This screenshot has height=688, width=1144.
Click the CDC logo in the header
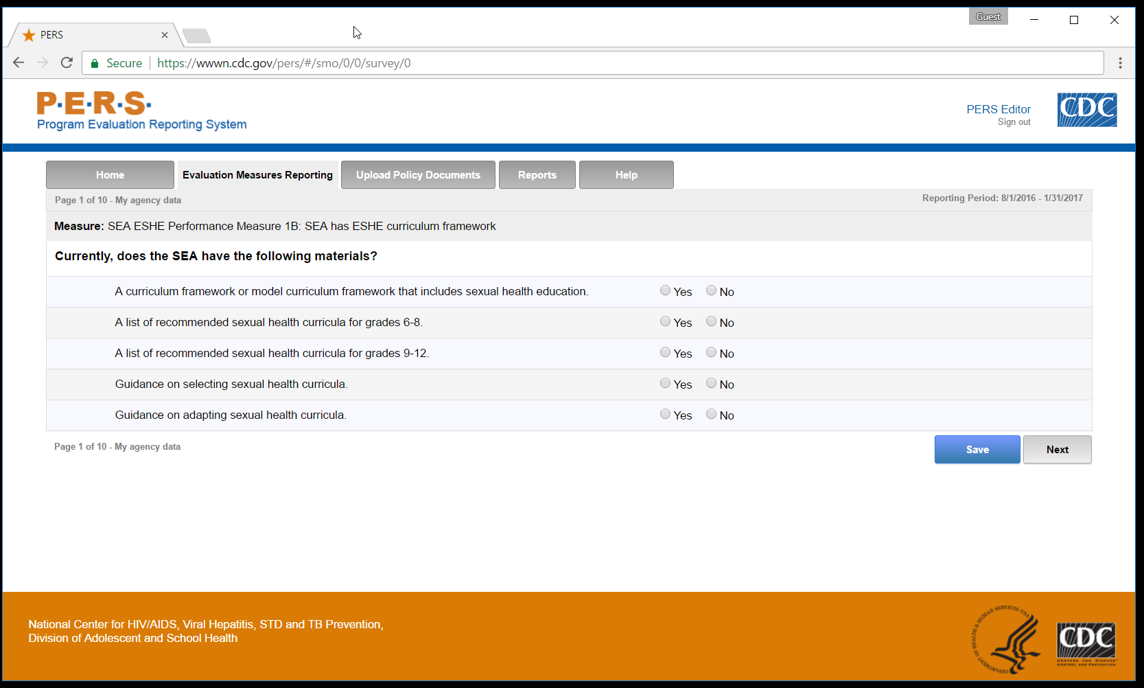(1086, 110)
